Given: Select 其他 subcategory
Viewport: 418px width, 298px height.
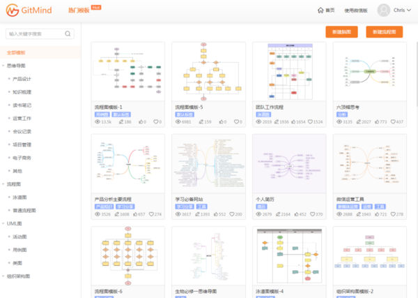Looking at the screenshot, I should [x=17, y=171].
